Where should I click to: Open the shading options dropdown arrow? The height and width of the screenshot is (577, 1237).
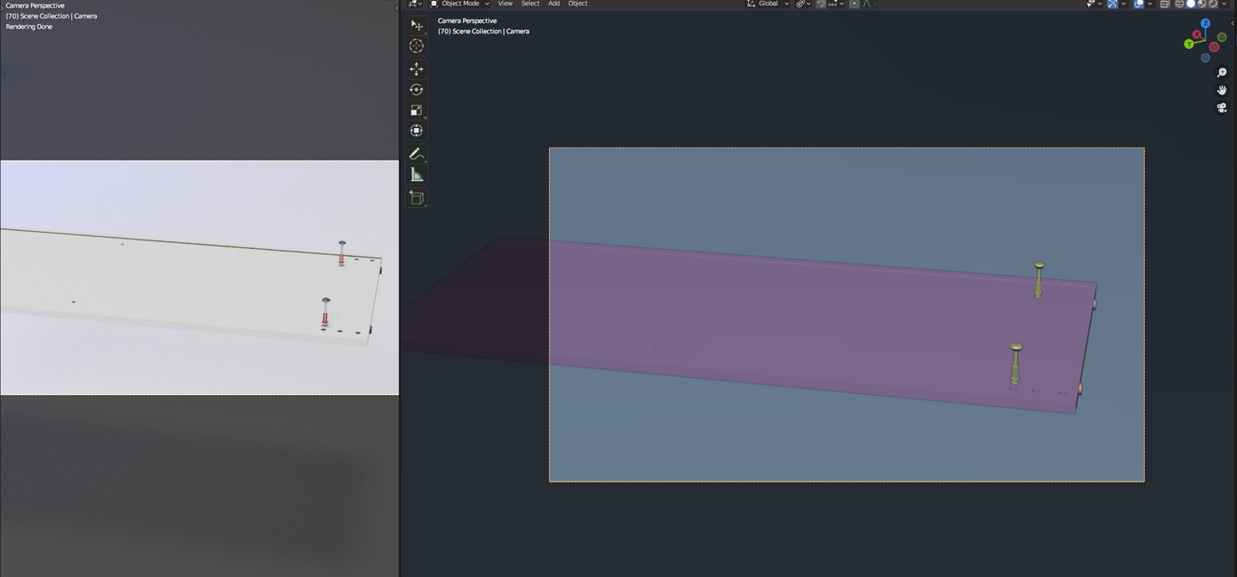1224,3
